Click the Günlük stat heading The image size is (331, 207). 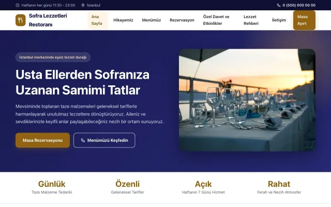[52, 184]
